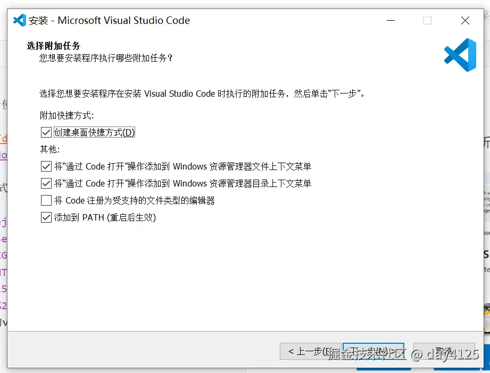490x373 pixels.
Task: Uncheck 'Open with Code' file context menu option
Action: (46, 166)
